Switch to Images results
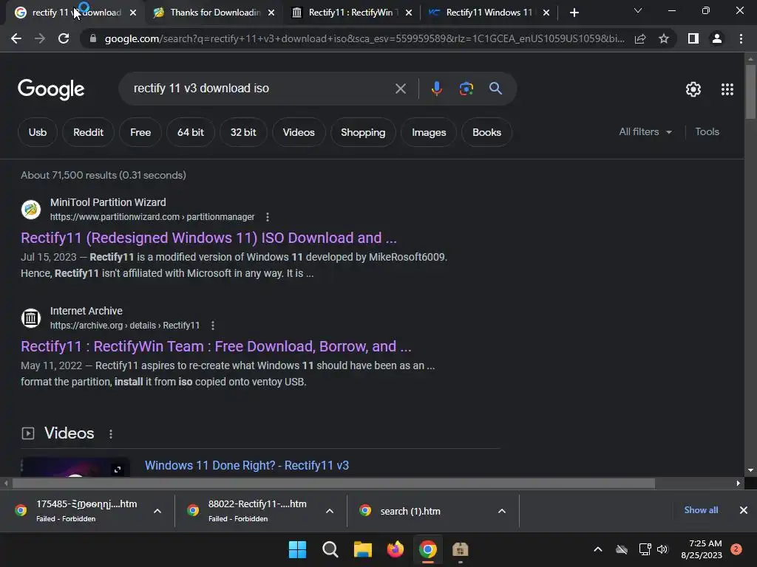Image resolution: width=757 pixels, height=567 pixels. (429, 132)
